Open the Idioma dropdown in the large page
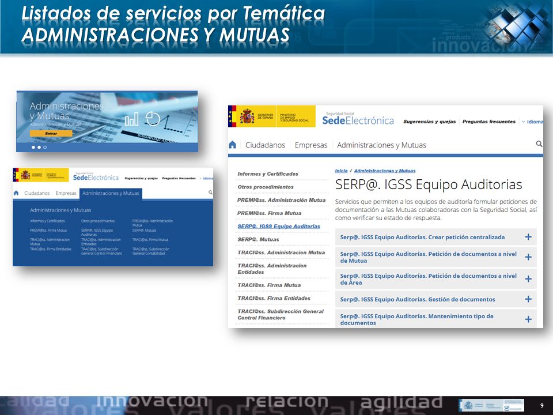 [x=532, y=122]
